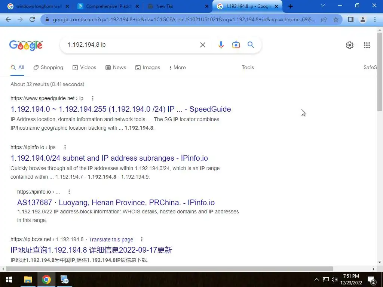Select the All results tab
383x287 pixels.
tap(17, 68)
